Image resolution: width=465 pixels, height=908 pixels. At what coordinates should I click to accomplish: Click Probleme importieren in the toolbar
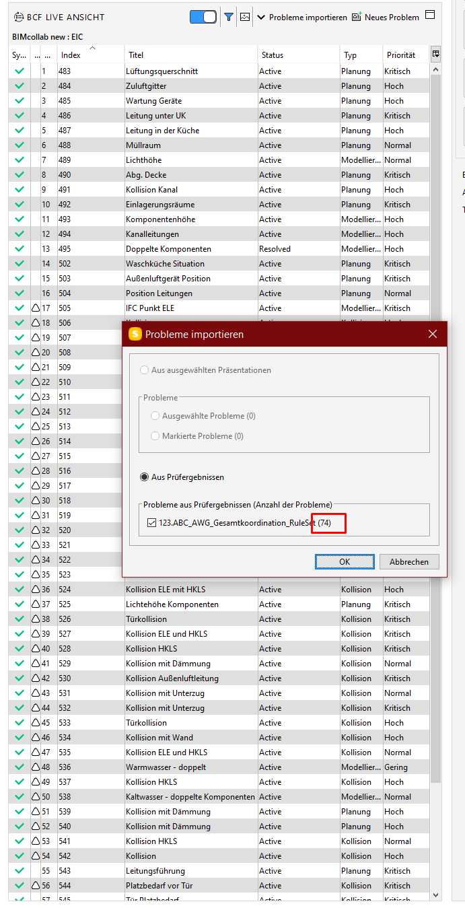(x=308, y=18)
